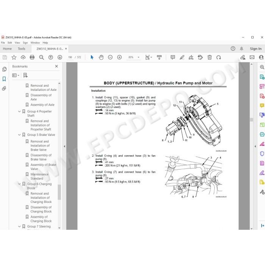Zoom in with plus icon
This screenshot has width=265, height=265.
[x=119, y=58]
